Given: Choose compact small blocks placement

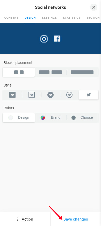Looking at the screenshot, I should pyautogui.click(x=19, y=72).
